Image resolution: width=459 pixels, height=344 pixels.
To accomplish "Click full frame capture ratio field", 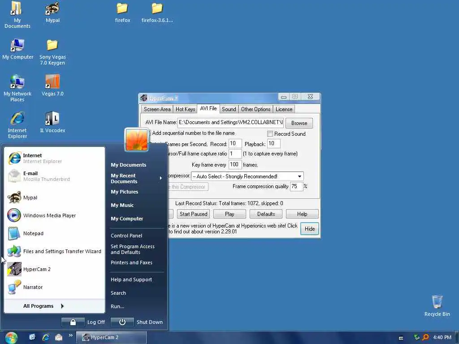I will (235, 154).
